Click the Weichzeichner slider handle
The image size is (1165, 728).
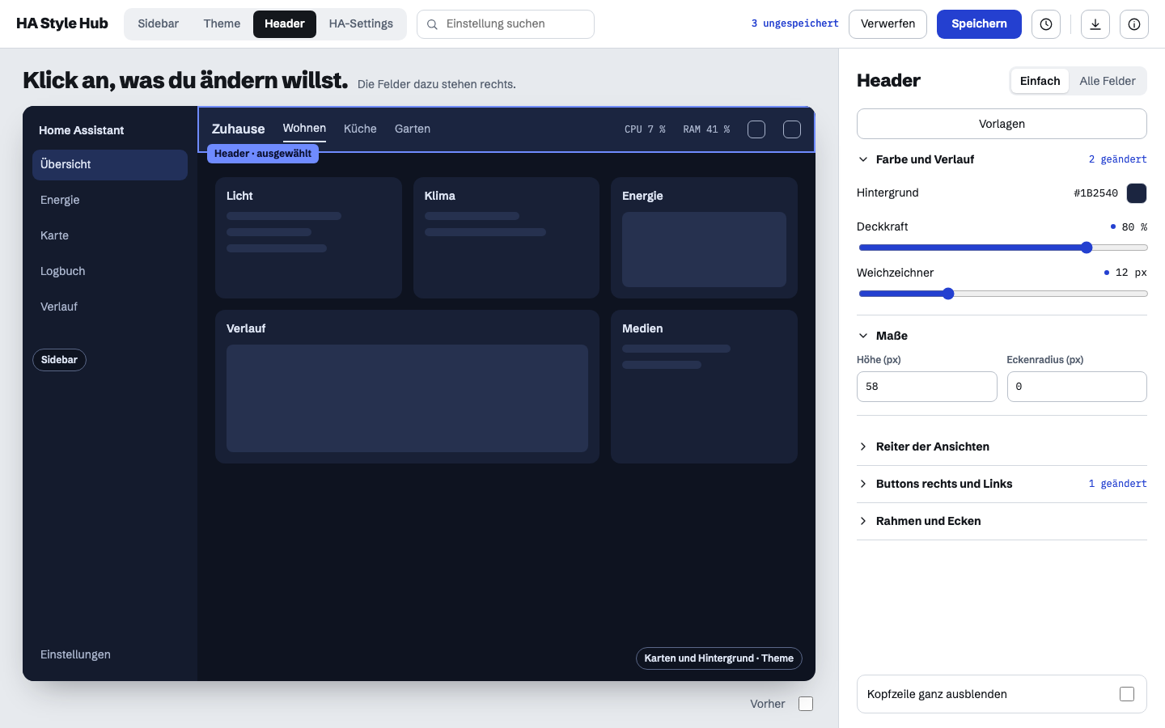(x=948, y=294)
